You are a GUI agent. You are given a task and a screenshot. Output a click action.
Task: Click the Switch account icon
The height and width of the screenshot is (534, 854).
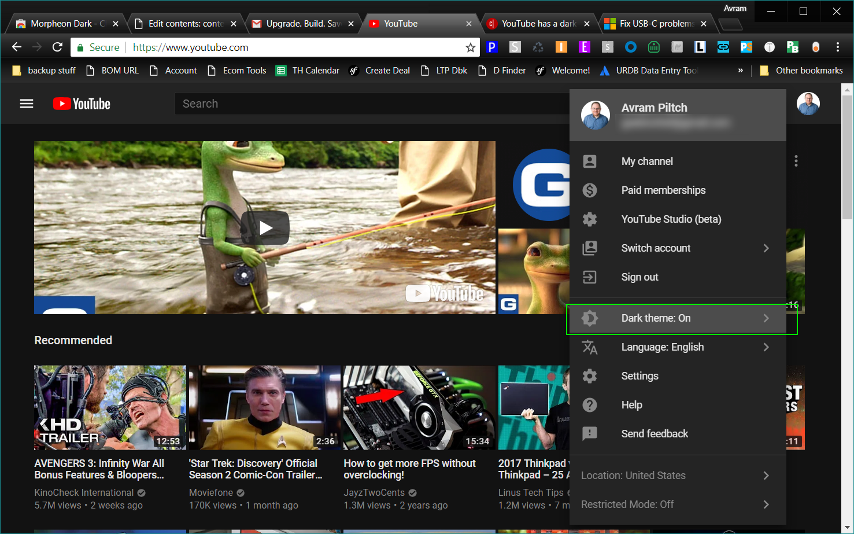(590, 248)
